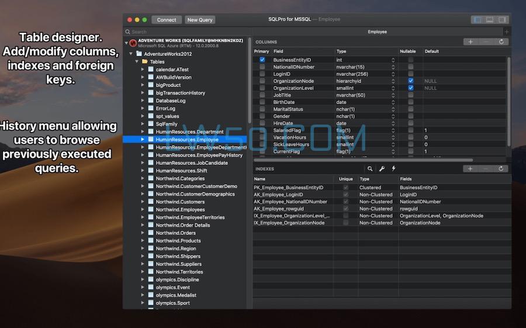
Task: Click the Adventure Works server icon
Action: click(133, 43)
